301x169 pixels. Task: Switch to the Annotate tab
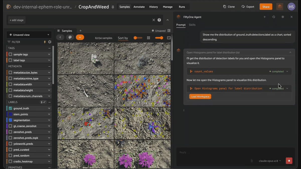tap(139, 7)
